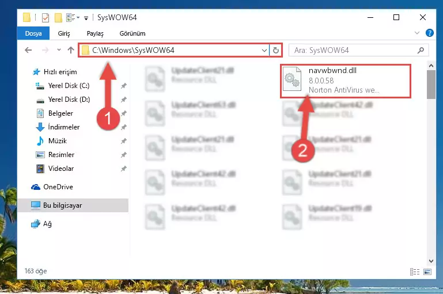Click the navwbwnd.dll gear file icon

point(292,79)
